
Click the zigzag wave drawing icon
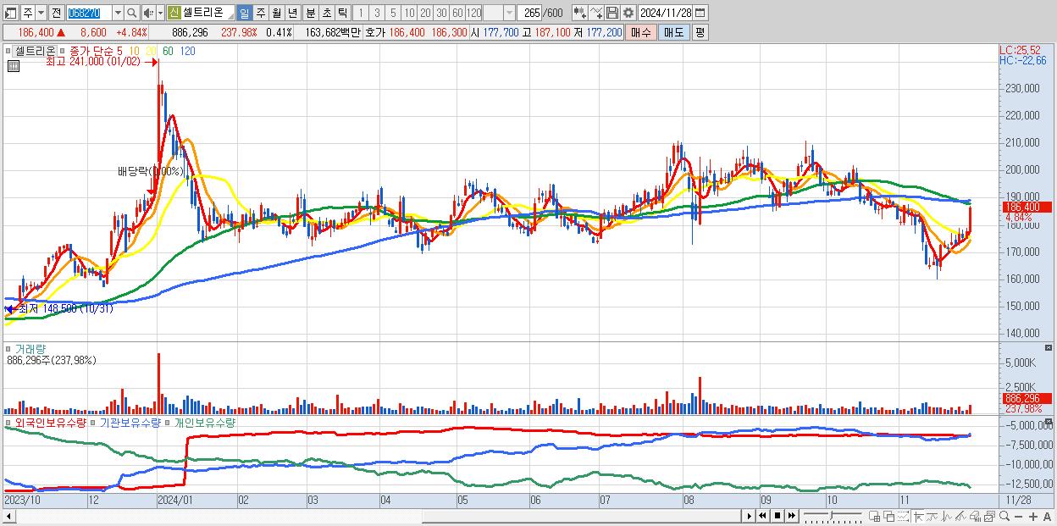click(947, 516)
